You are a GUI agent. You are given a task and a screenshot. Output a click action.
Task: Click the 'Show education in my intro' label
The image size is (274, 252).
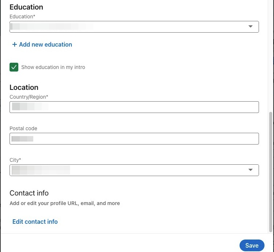[x=53, y=67]
